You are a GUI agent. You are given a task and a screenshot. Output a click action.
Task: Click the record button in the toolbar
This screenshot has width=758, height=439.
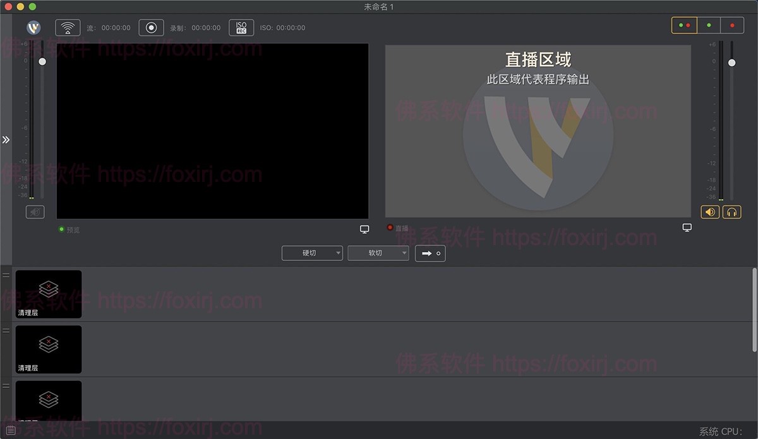click(151, 28)
